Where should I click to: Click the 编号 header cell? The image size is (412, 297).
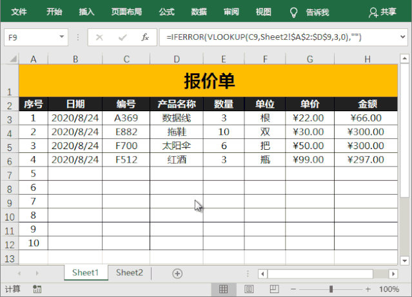(126, 104)
